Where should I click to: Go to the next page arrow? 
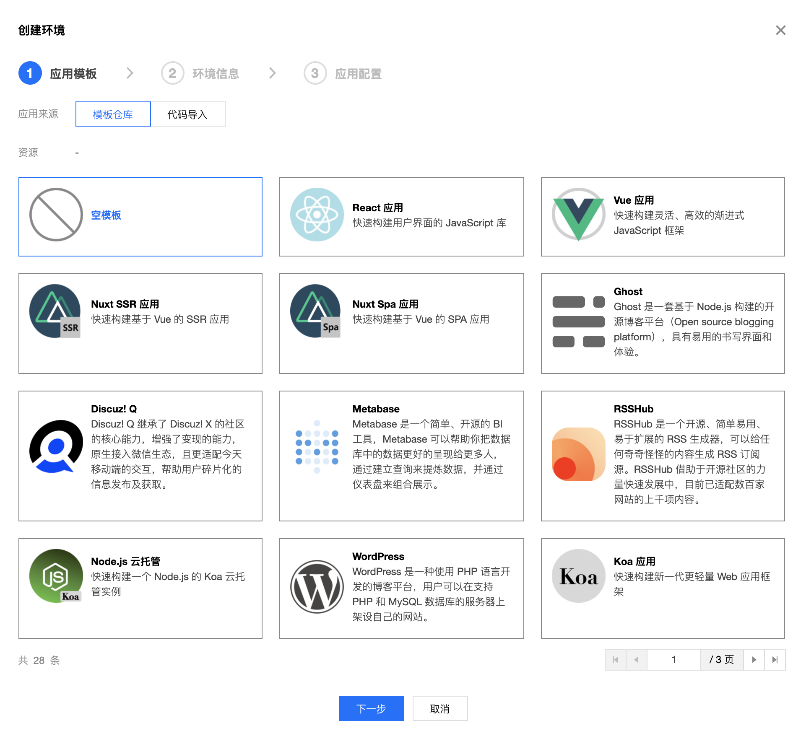754,660
